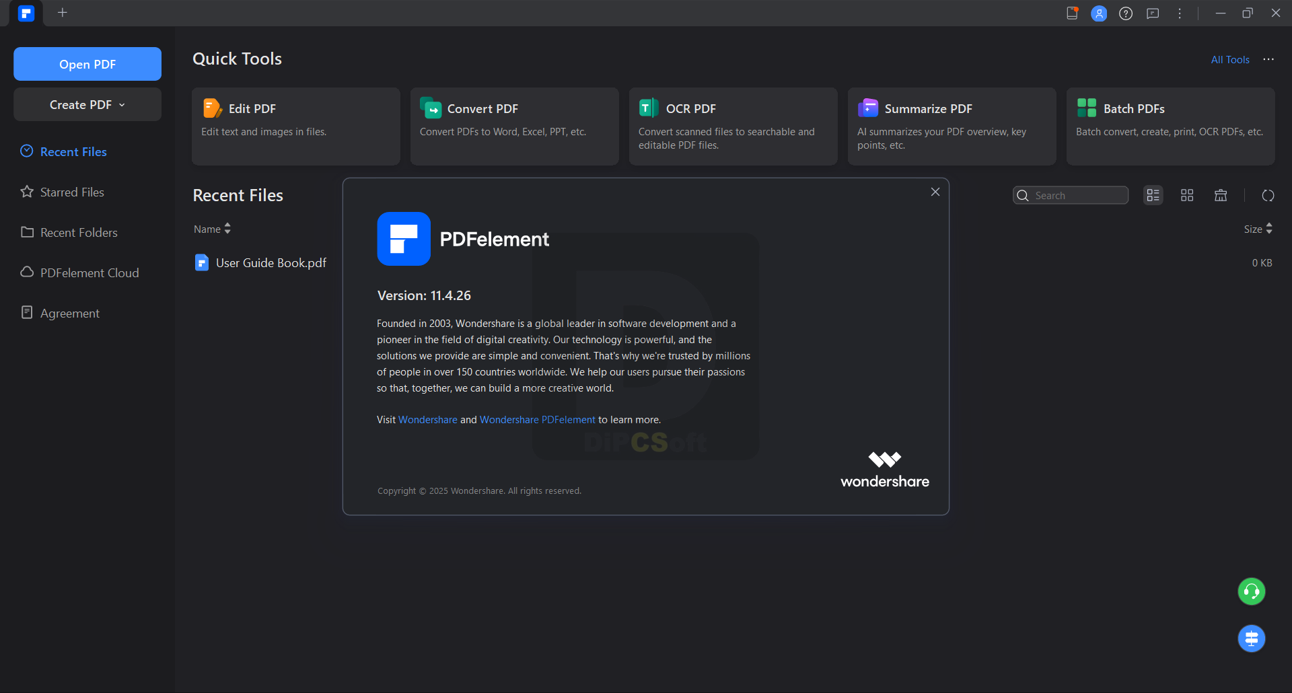Open the Batch PDFs quick tool
This screenshot has height=693, width=1292.
[1171, 126]
